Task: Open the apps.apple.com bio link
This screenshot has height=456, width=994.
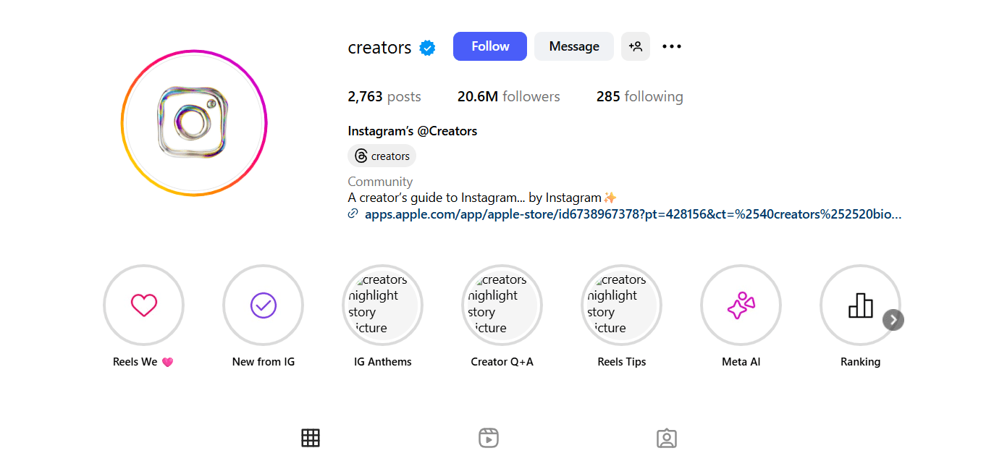Action: pos(623,214)
